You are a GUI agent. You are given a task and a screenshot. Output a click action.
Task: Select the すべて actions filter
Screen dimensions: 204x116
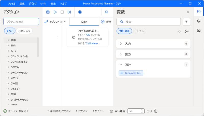coord(10,31)
